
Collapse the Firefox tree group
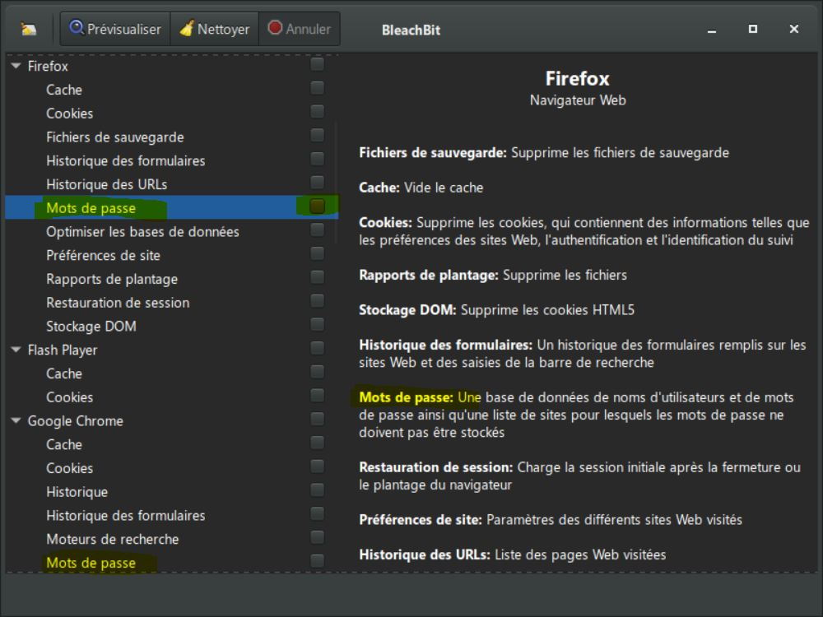pyautogui.click(x=16, y=66)
